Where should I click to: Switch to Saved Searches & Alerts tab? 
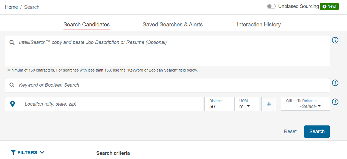click(x=173, y=24)
